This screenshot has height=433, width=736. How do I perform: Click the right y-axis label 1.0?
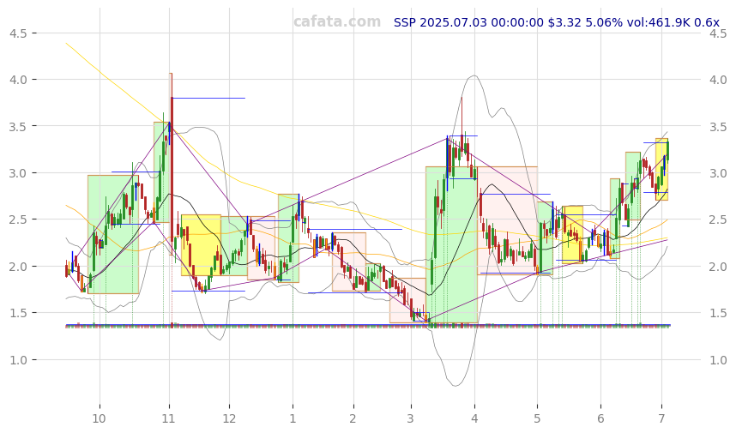[718, 360]
